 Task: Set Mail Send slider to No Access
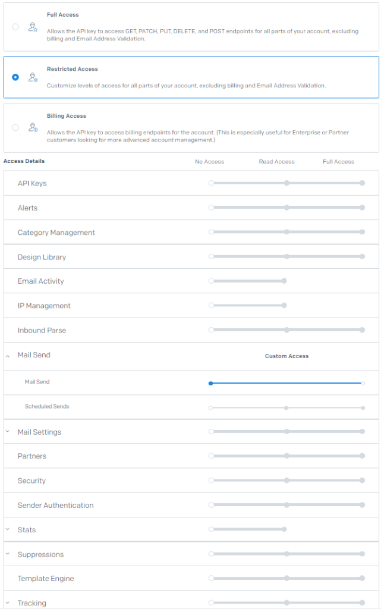[211, 384]
